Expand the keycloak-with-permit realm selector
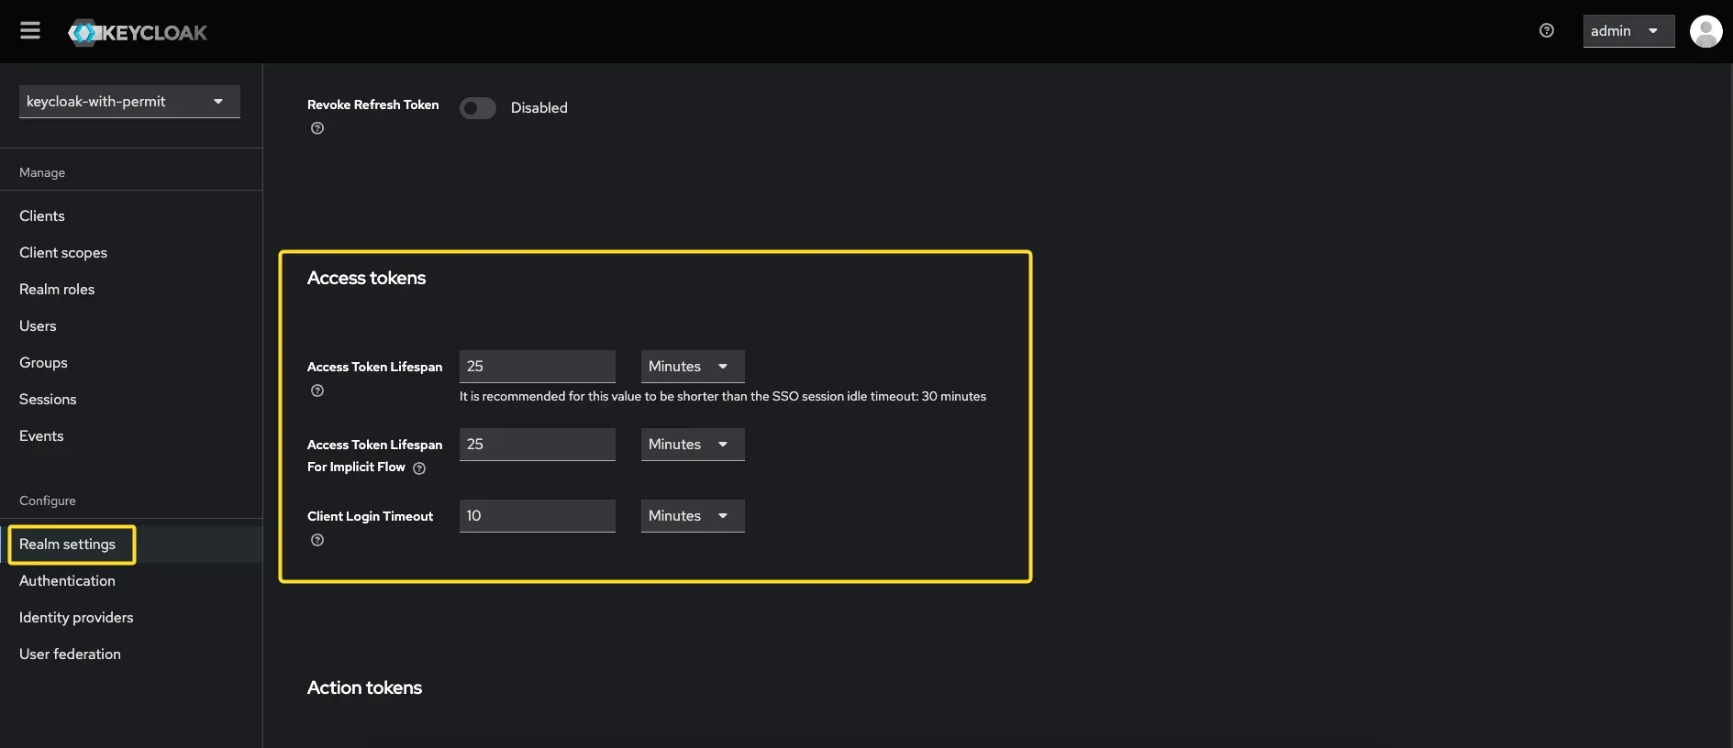Viewport: 1733px width, 748px height. click(x=129, y=102)
